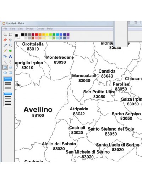Click the Aiello del Sabato label
Viewport: 142px width, 183px height.
[x=59, y=144]
